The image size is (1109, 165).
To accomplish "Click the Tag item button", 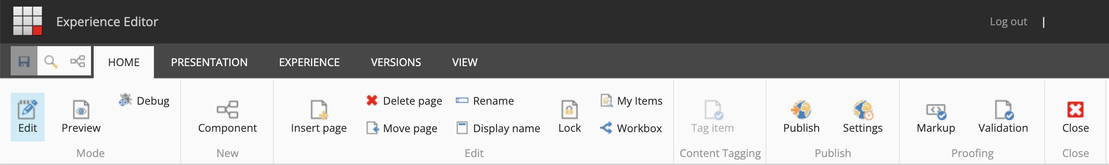I will click(712, 117).
